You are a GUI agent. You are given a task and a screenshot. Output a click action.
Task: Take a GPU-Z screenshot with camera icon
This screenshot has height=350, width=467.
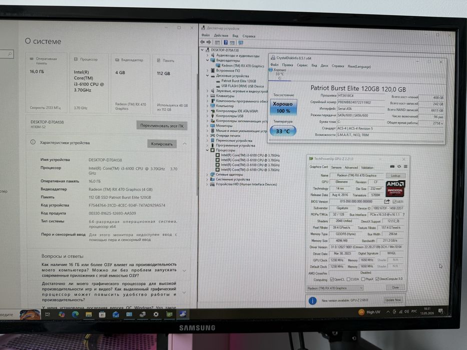point(392,166)
